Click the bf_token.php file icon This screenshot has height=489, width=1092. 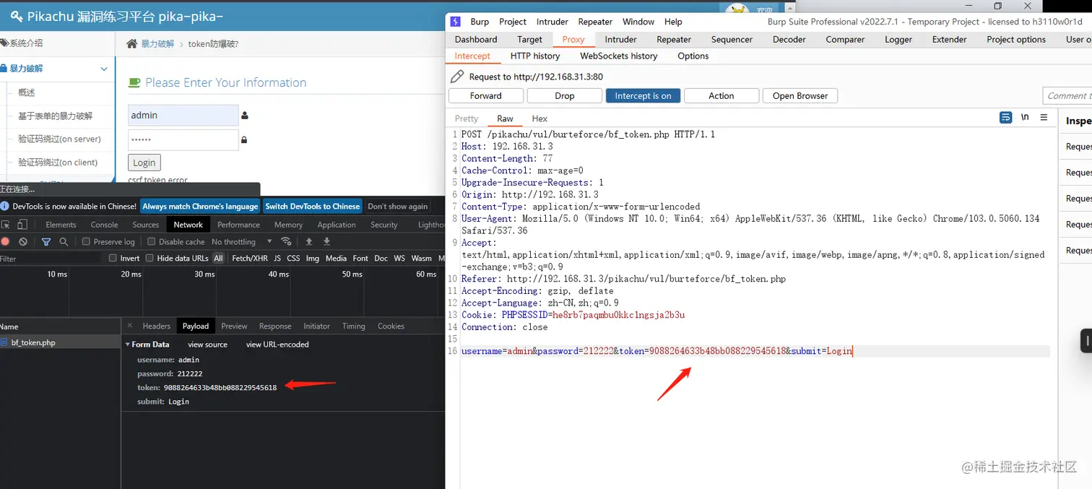[4, 342]
